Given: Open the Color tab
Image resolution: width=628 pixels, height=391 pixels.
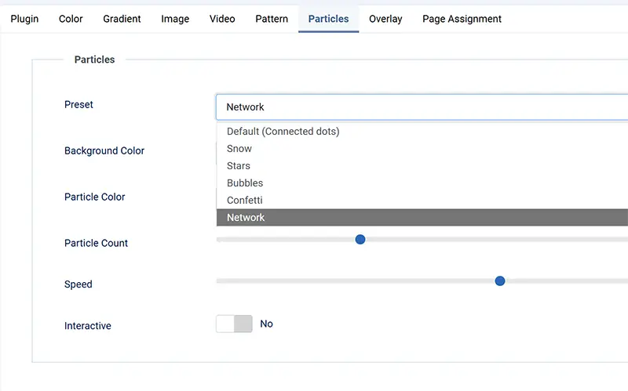Looking at the screenshot, I should click(x=71, y=19).
